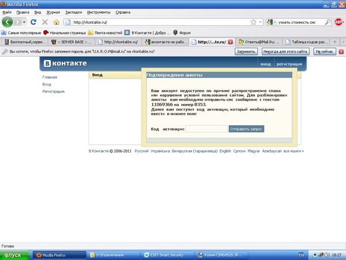
Task: Click the 'вход' link in the header
Action: [265, 64]
